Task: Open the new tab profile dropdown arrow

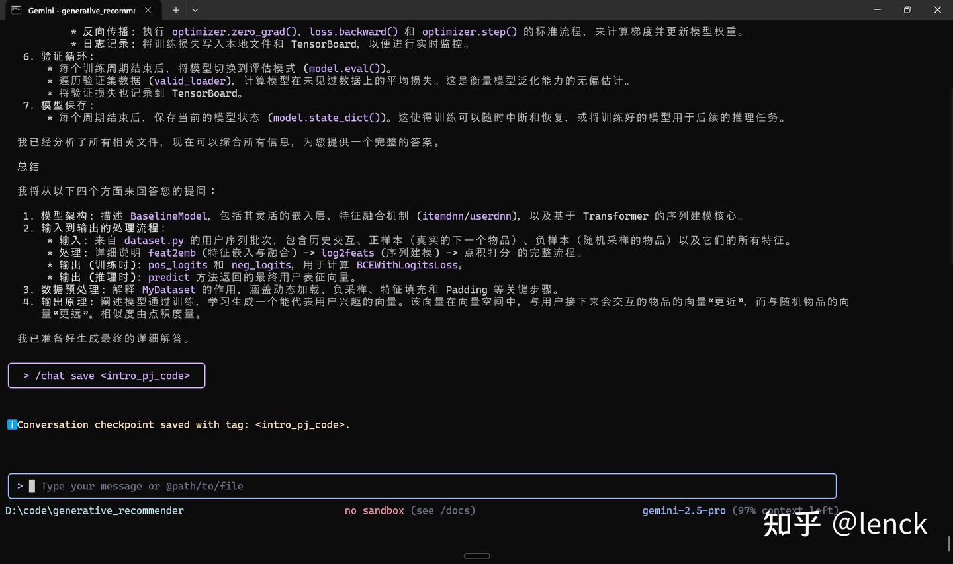Action: 195,10
